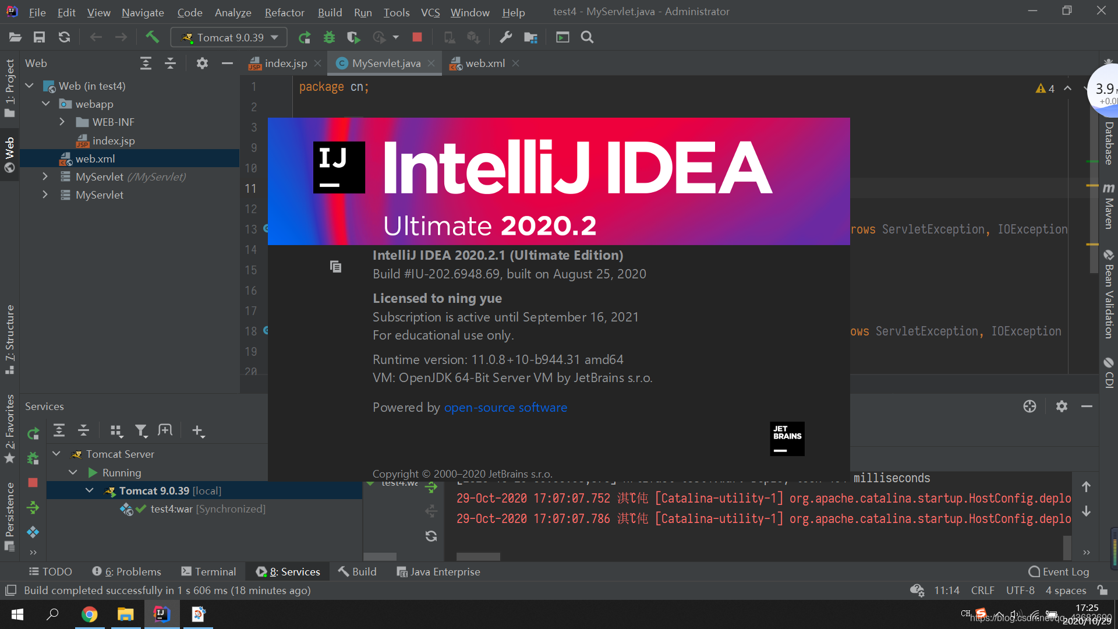Collapse the Tomcat Server services node
1118x629 pixels.
[56, 454]
